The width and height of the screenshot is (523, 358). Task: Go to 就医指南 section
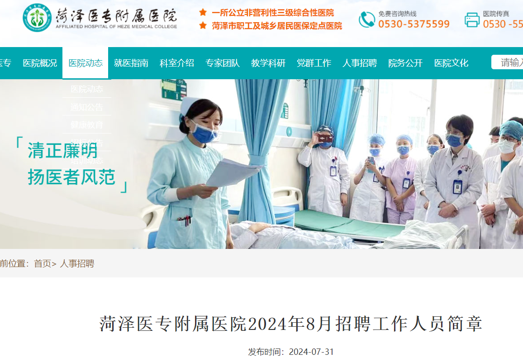131,63
